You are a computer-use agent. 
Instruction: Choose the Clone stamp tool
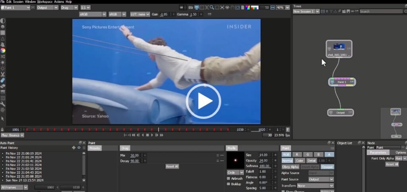coord(3,44)
